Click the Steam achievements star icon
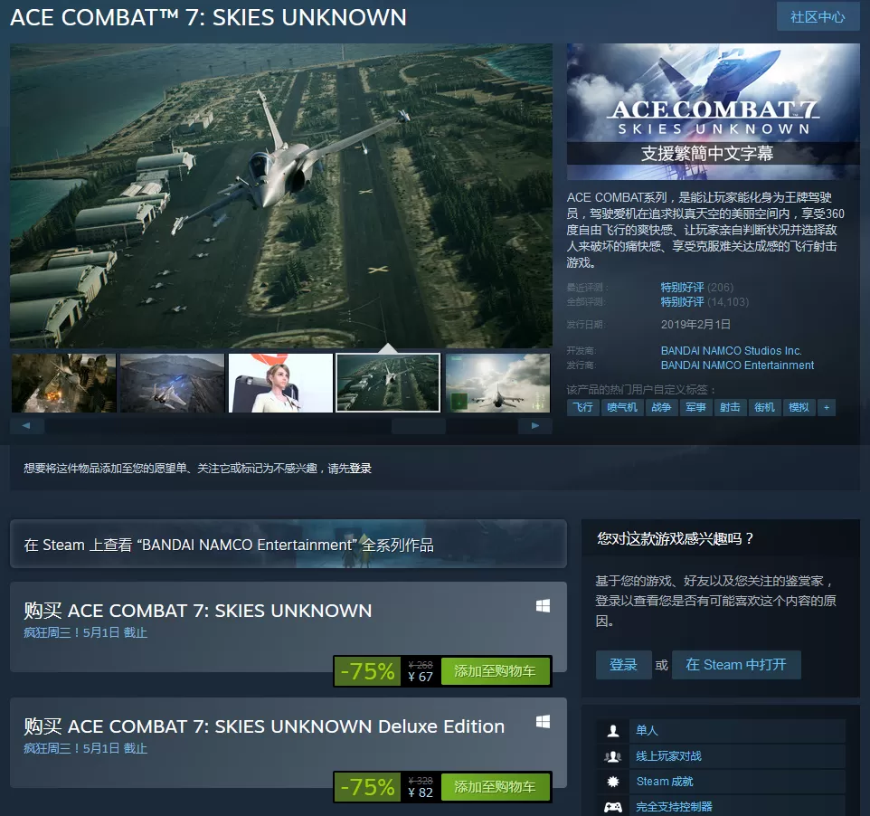The image size is (870, 816). point(613,782)
